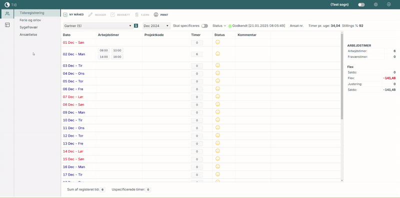Toggle the Skal specificeres switch
The height and width of the screenshot is (198, 400).
click(x=204, y=26)
